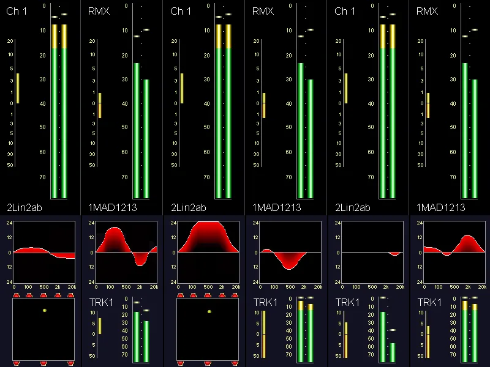Open the EQ graph with a boost at 100 and a cut at 2k

tap(126, 251)
